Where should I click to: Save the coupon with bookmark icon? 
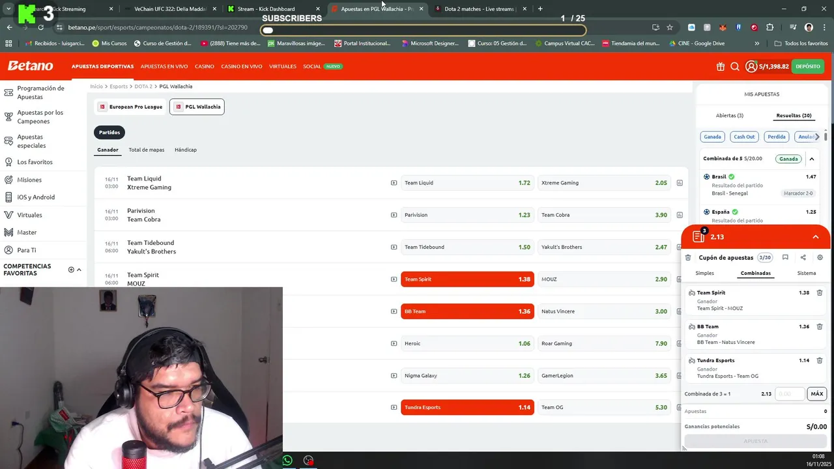[x=785, y=258]
